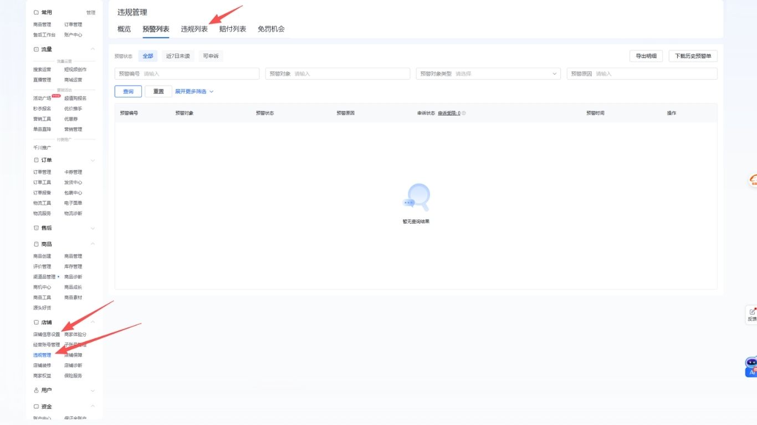This screenshot has width=757, height=425.
Task: Filter by 近7日未读 status
Action: [x=178, y=56]
